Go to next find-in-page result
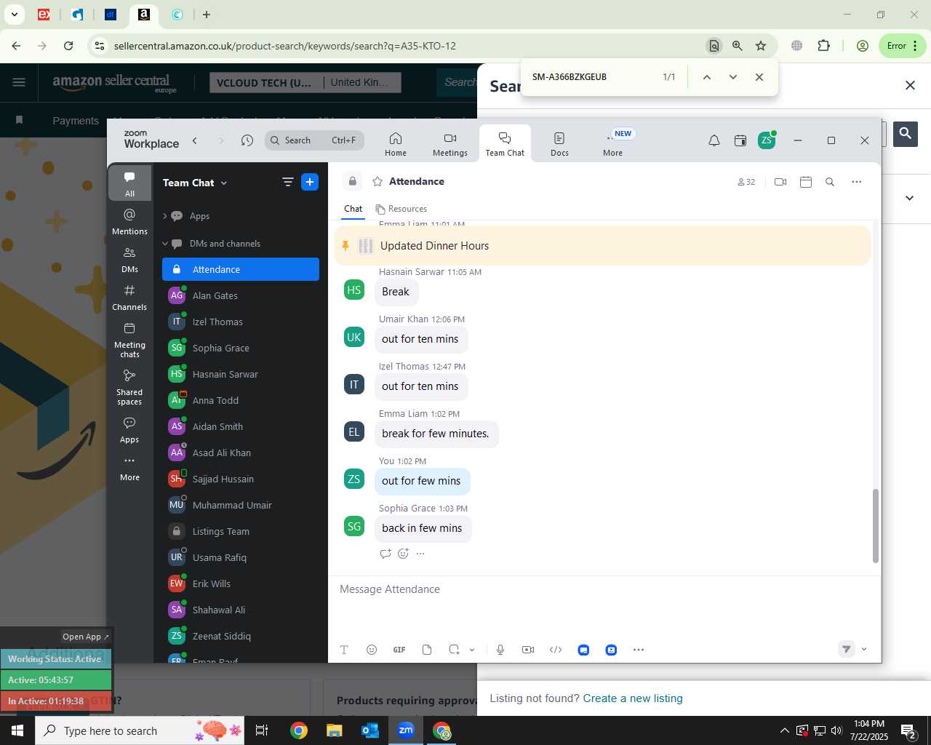The width and height of the screenshot is (931, 745). (x=733, y=77)
